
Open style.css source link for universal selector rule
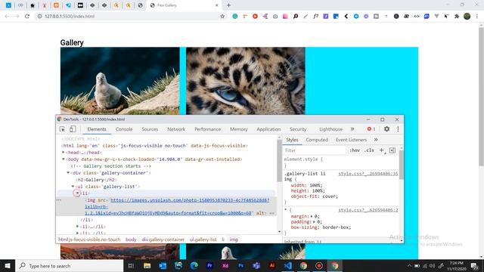click(x=368, y=210)
